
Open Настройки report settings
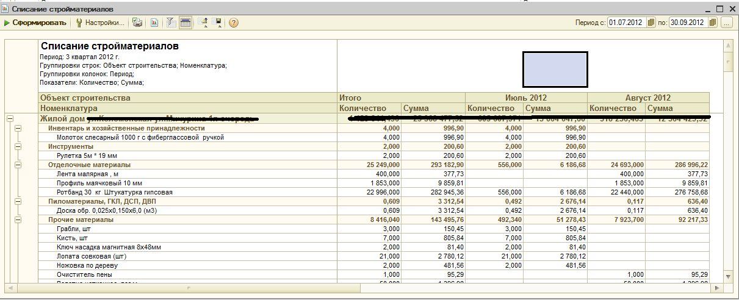coord(100,23)
